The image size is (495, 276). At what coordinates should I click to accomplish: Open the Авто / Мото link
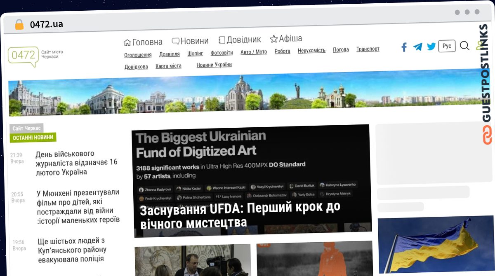[254, 52]
